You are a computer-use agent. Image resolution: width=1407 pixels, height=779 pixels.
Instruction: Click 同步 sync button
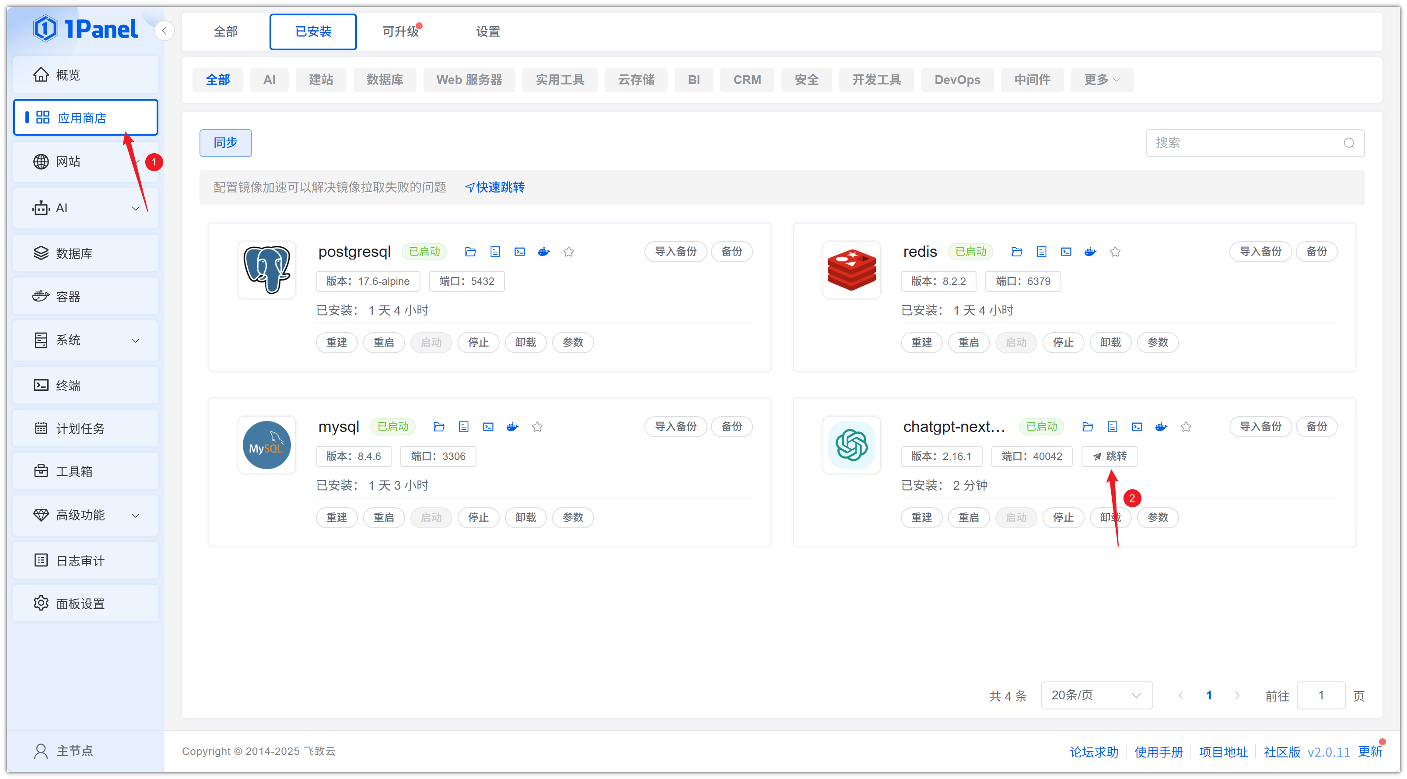pyautogui.click(x=225, y=143)
